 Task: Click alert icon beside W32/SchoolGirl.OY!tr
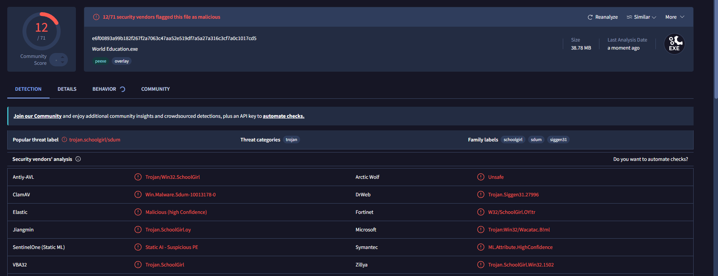tap(481, 212)
